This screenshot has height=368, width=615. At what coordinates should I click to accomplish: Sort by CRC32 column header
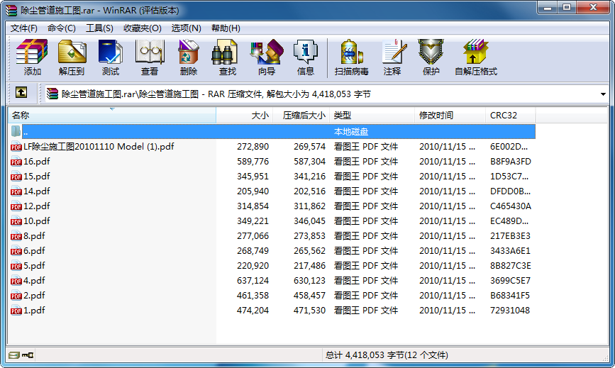click(x=510, y=115)
